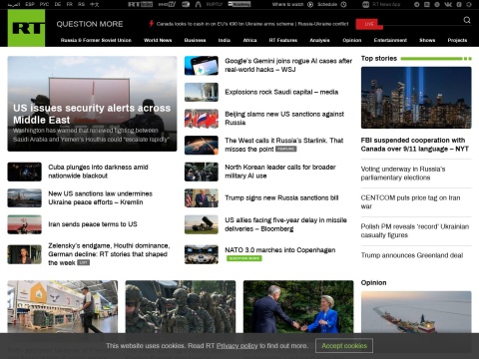Screen dimensions: 479x359
Task: Switch to the РУС language edition
Action: click(44, 4)
